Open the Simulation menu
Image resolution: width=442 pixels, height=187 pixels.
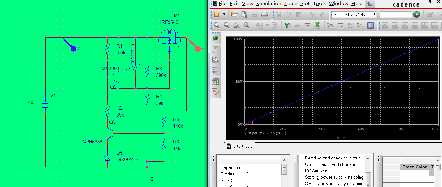(269, 4)
